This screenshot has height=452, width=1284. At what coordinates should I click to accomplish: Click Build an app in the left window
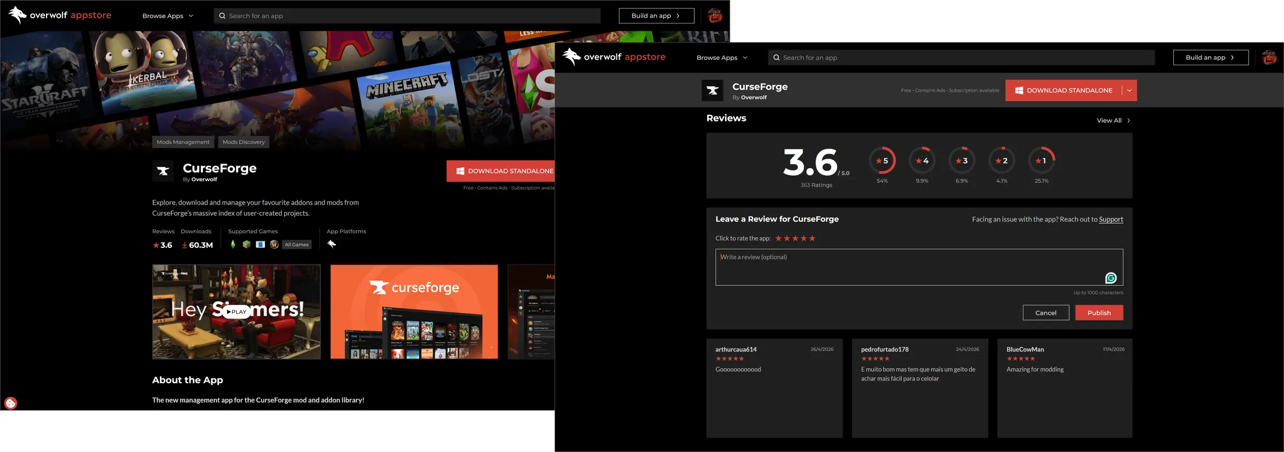click(656, 16)
